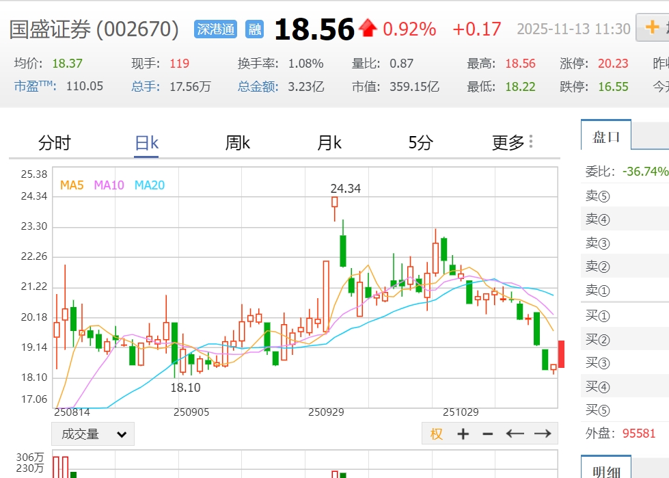Image resolution: width=669 pixels, height=478 pixels.
Task: Move chart right with right arrow
Action: pyautogui.click(x=543, y=434)
